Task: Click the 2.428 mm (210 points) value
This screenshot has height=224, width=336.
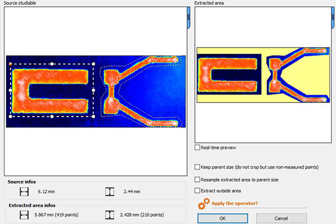Action: (142, 215)
